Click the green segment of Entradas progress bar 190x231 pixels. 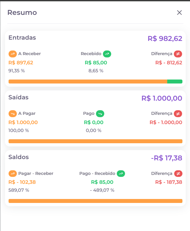pyautogui.click(x=175, y=82)
